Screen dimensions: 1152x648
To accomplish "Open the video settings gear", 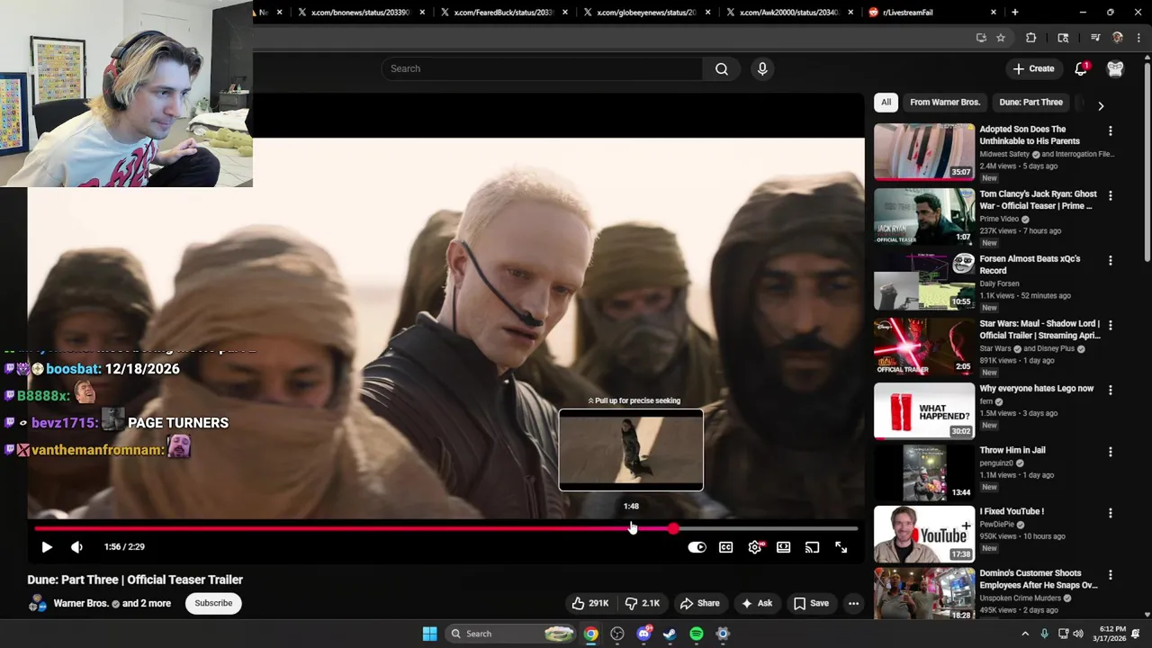I will 755,547.
